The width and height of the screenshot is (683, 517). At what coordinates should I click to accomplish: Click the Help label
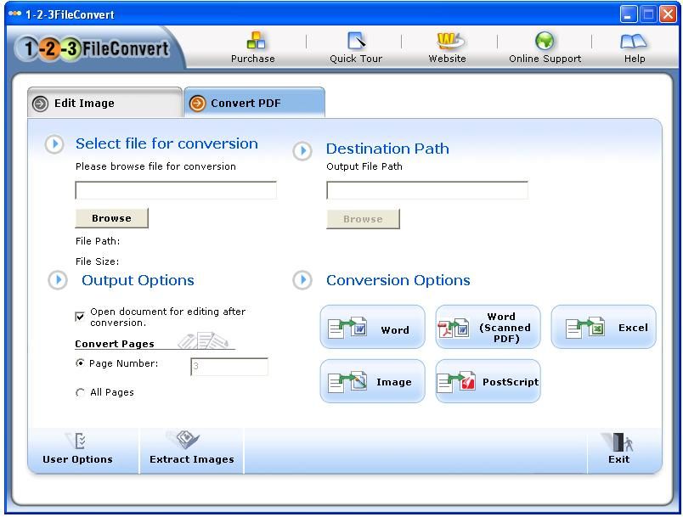(x=635, y=59)
